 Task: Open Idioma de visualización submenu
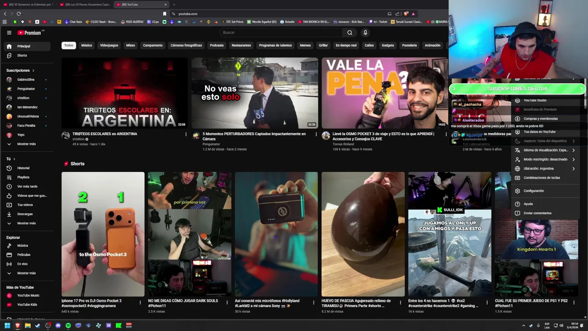coord(545,150)
